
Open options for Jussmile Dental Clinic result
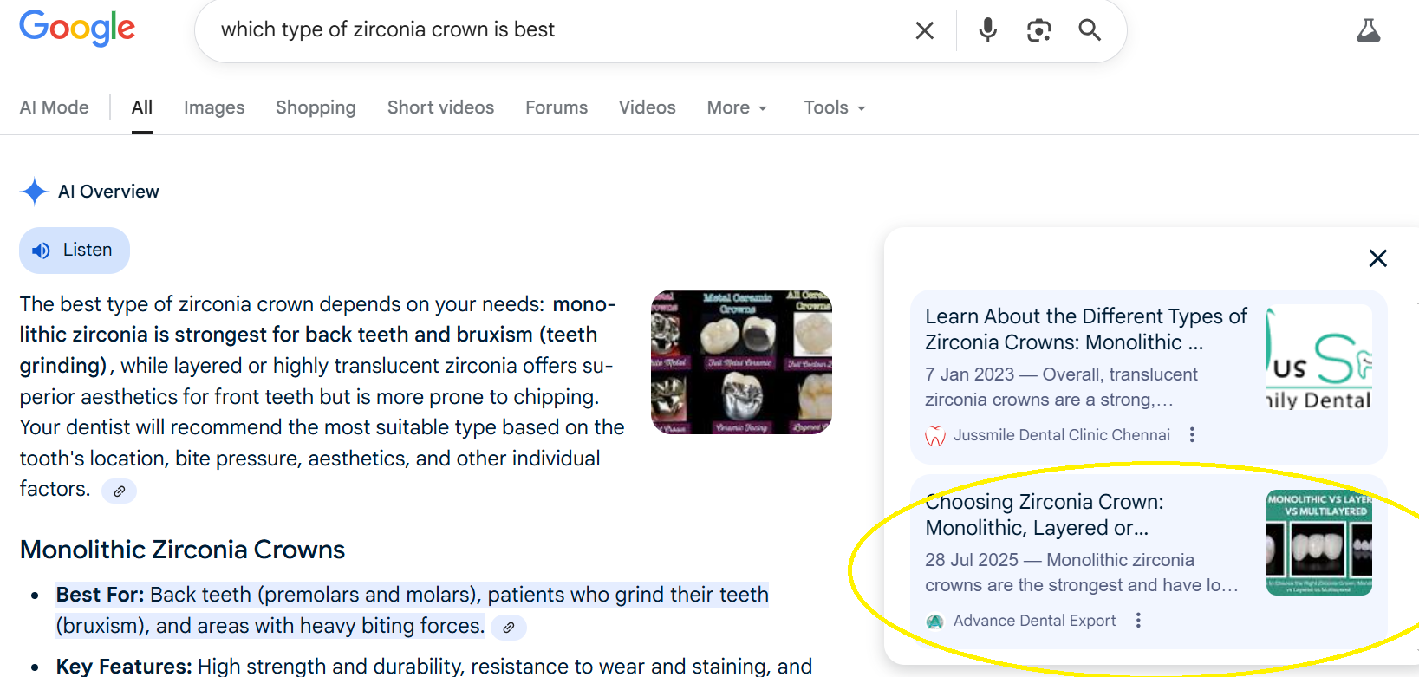(1192, 435)
